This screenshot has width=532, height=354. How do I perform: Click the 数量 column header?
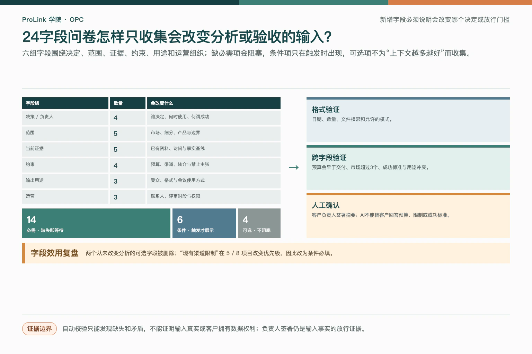pyautogui.click(x=128, y=103)
